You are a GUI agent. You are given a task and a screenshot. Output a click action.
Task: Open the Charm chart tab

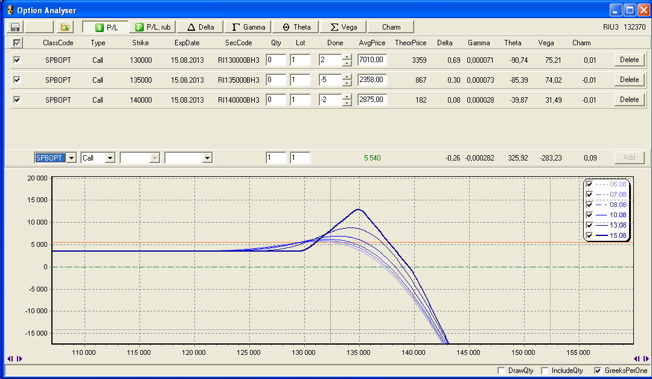(x=391, y=27)
